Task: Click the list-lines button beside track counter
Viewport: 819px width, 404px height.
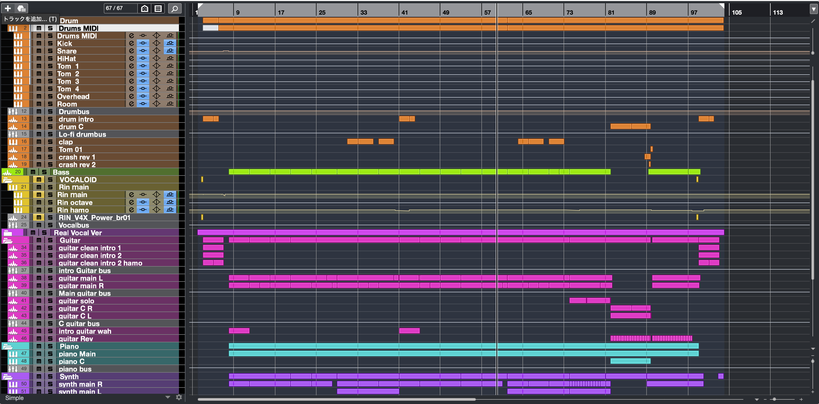Action: pos(158,9)
